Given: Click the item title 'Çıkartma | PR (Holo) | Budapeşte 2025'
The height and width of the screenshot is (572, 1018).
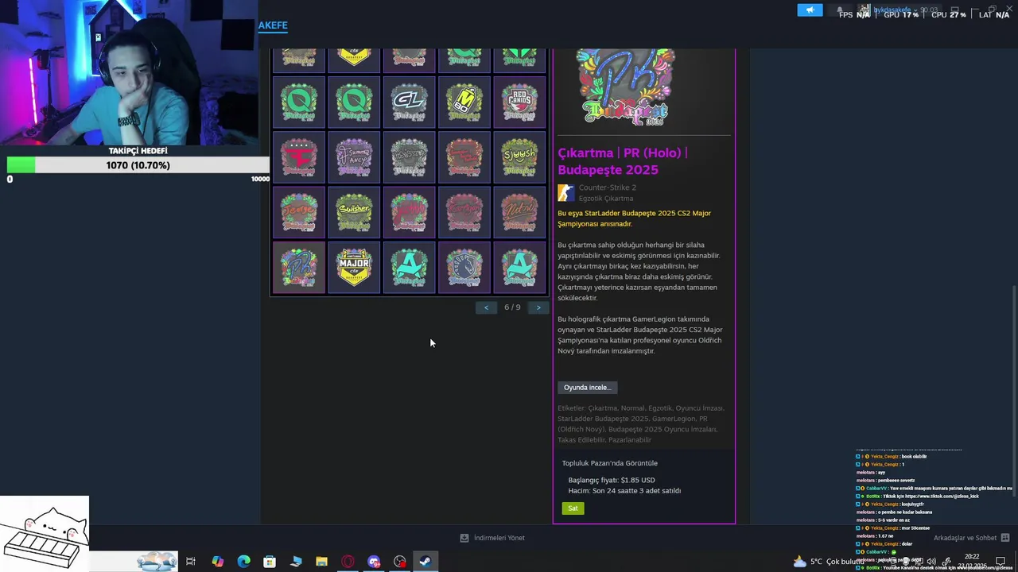Looking at the screenshot, I should click(623, 161).
